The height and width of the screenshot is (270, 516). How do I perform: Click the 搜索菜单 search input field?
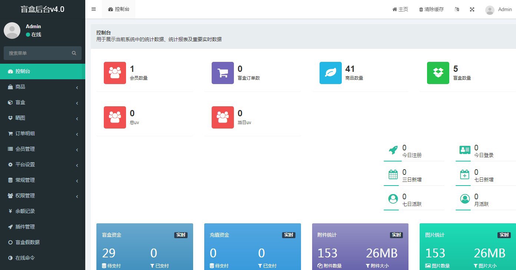39,53
